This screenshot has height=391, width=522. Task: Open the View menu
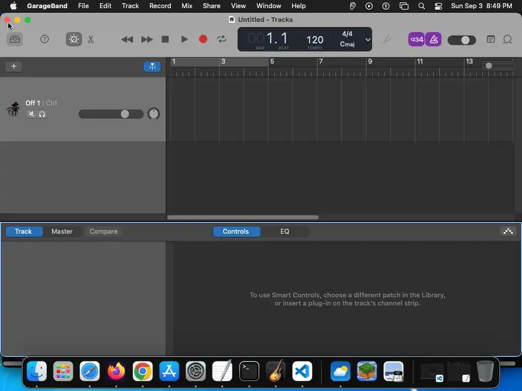(x=239, y=6)
